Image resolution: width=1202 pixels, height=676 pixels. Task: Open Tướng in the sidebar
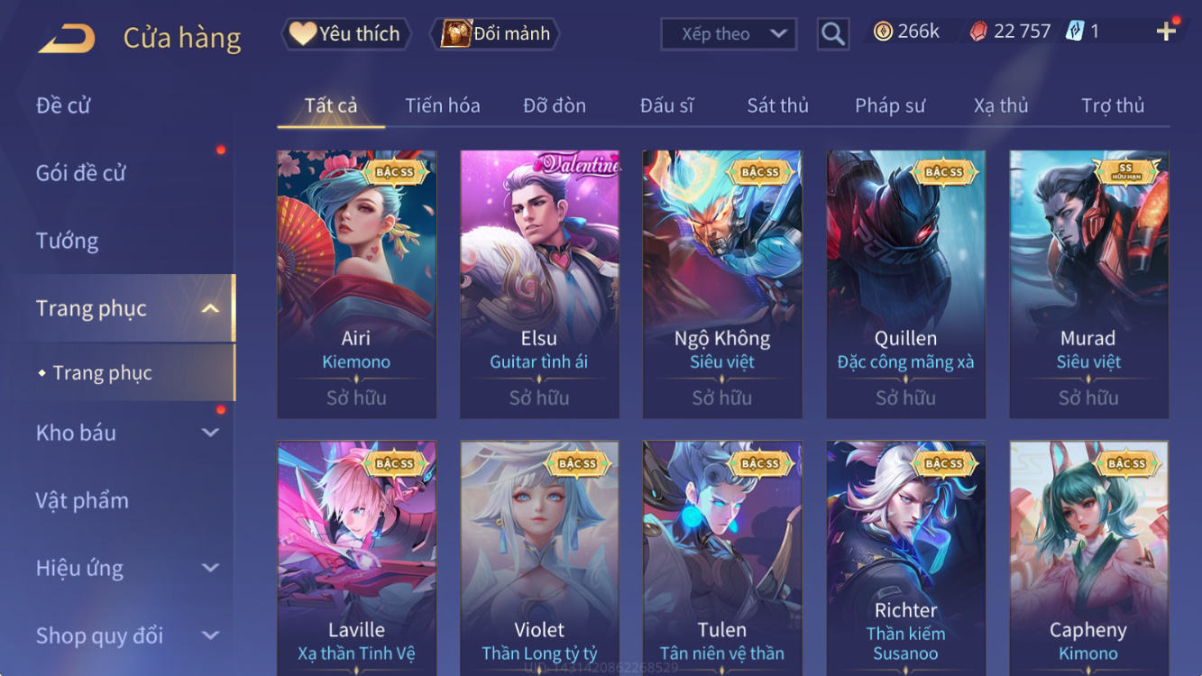[68, 241]
